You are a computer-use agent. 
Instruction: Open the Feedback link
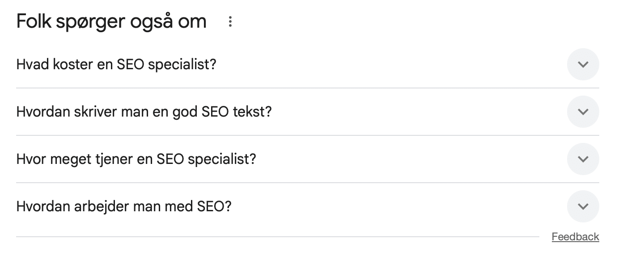tap(575, 237)
